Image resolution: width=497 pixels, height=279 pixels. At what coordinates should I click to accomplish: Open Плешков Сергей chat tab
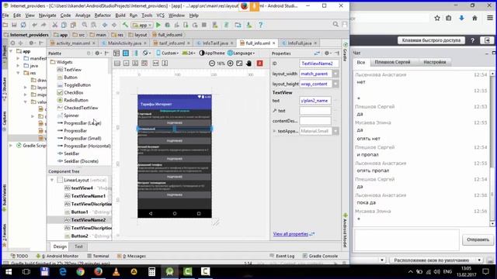point(392,62)
